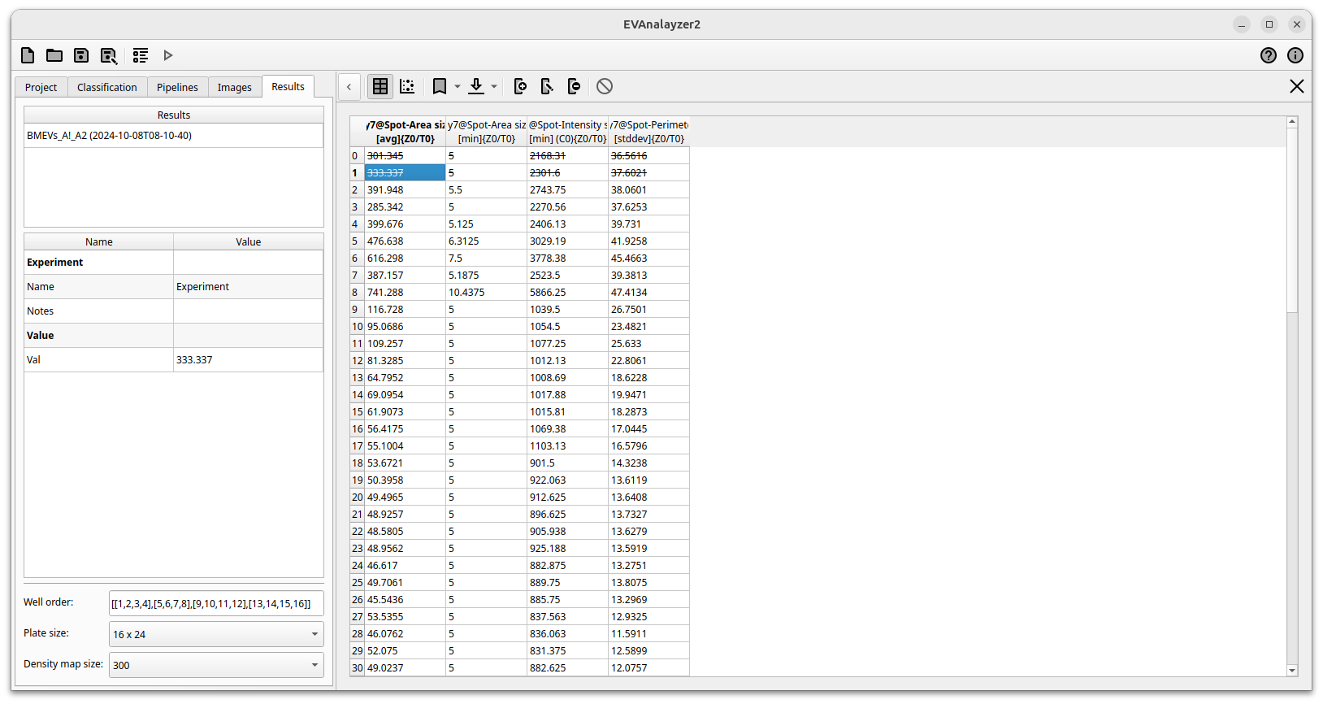Image resolution: width=1323 pixels, height=704 pixels.
Task: Select result BMEVs_AI_A2 (2024-10-08T08-10-40)
Action: click(x=173, y=136)
